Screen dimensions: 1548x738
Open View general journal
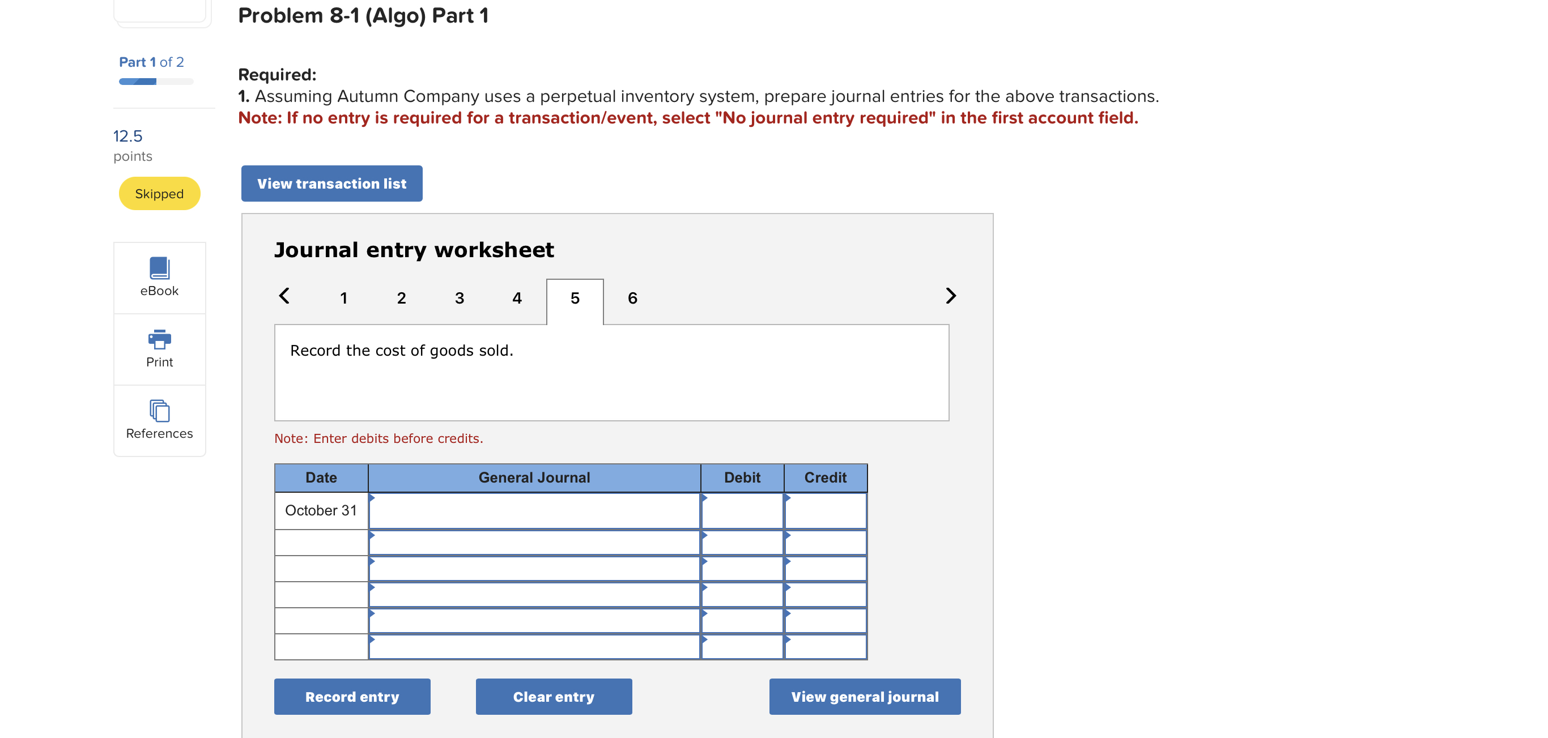864,697
